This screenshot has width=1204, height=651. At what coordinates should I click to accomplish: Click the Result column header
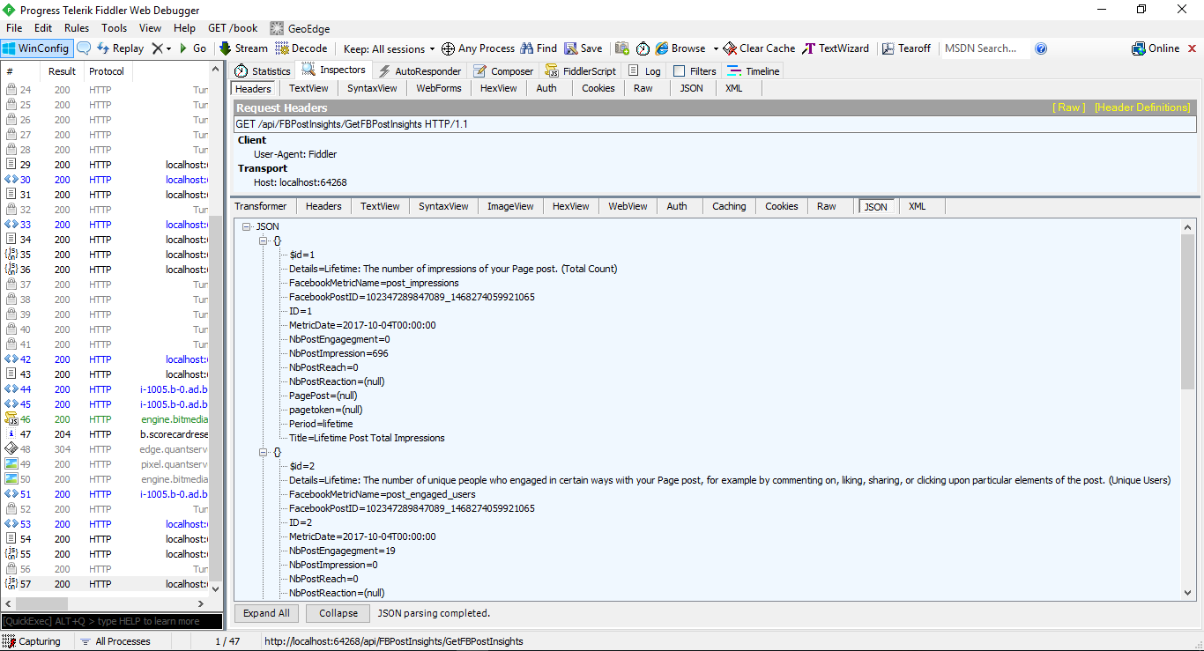[62, 71]
